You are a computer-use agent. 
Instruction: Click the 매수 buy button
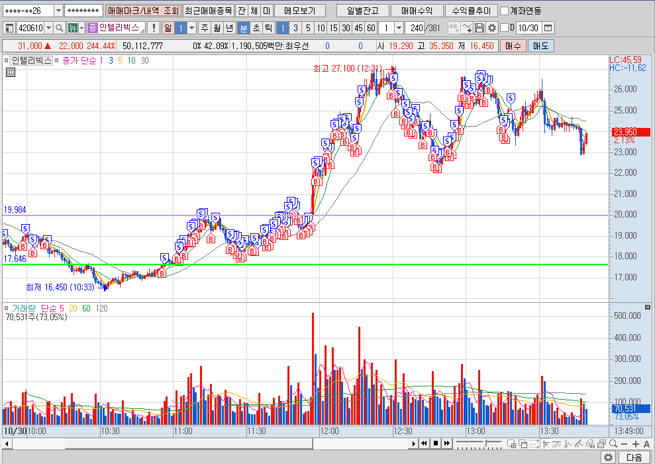[x=513, y=46]
